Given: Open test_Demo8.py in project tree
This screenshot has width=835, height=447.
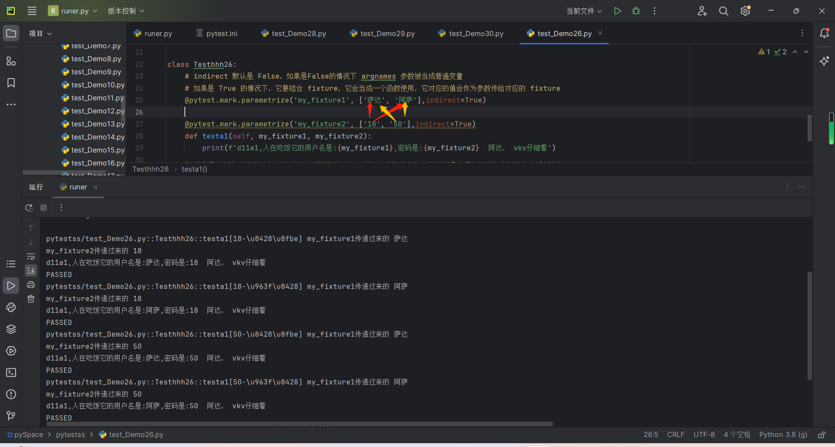Looking at the screenshot, I should click(x=91, y=59).
